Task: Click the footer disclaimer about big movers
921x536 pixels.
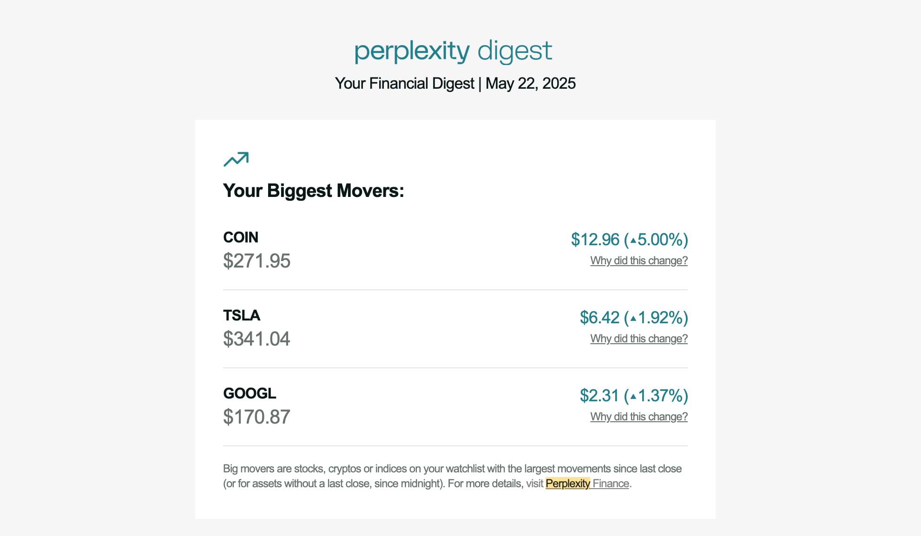Action: pos(452,476)
